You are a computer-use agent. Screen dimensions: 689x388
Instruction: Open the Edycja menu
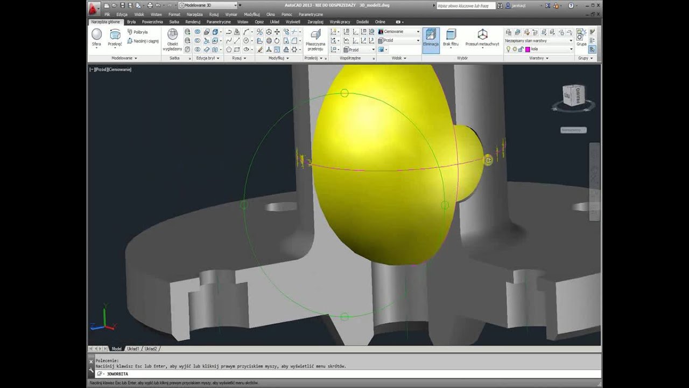(x=122, y=15)
